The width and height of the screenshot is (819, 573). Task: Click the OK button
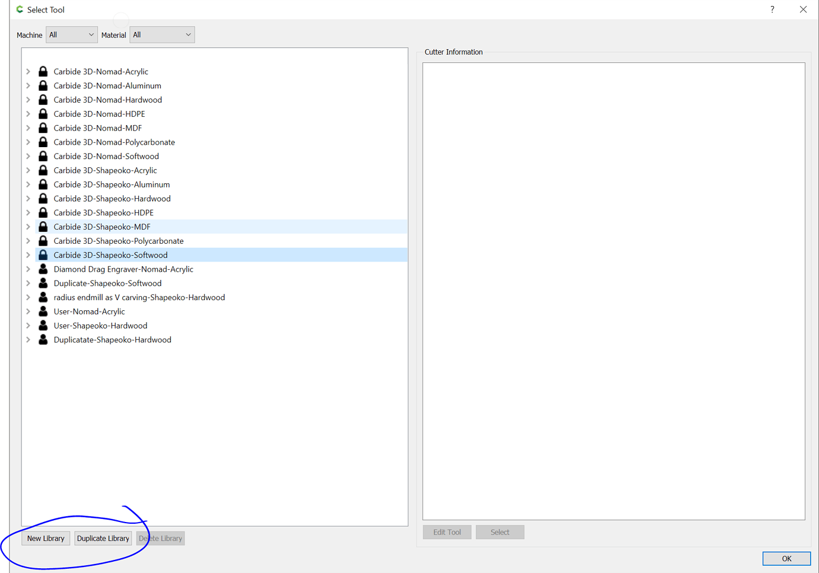(x=786, y=558)
